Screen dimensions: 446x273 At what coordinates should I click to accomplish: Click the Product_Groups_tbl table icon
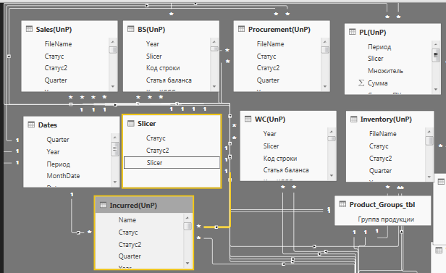(342, 204)
